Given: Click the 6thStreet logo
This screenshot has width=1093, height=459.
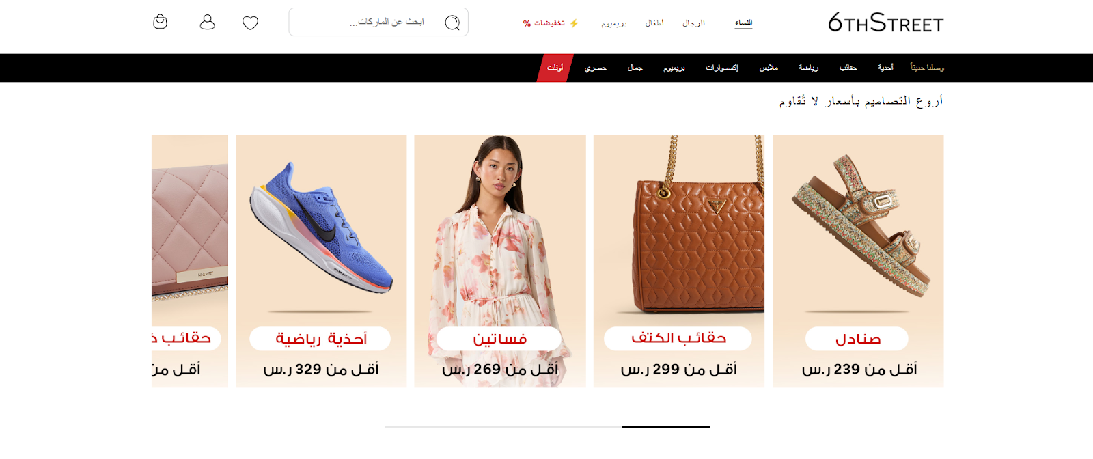Looking at the screenshot, I should (x=885, y=23).
